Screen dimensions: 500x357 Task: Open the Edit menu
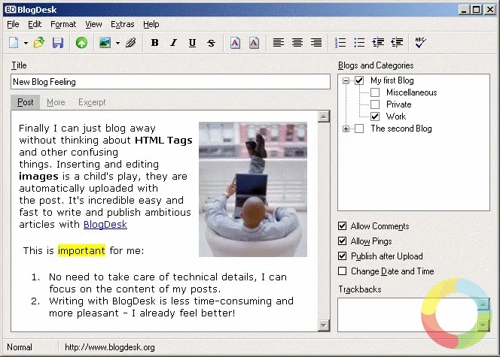click(x=35, y=24)
